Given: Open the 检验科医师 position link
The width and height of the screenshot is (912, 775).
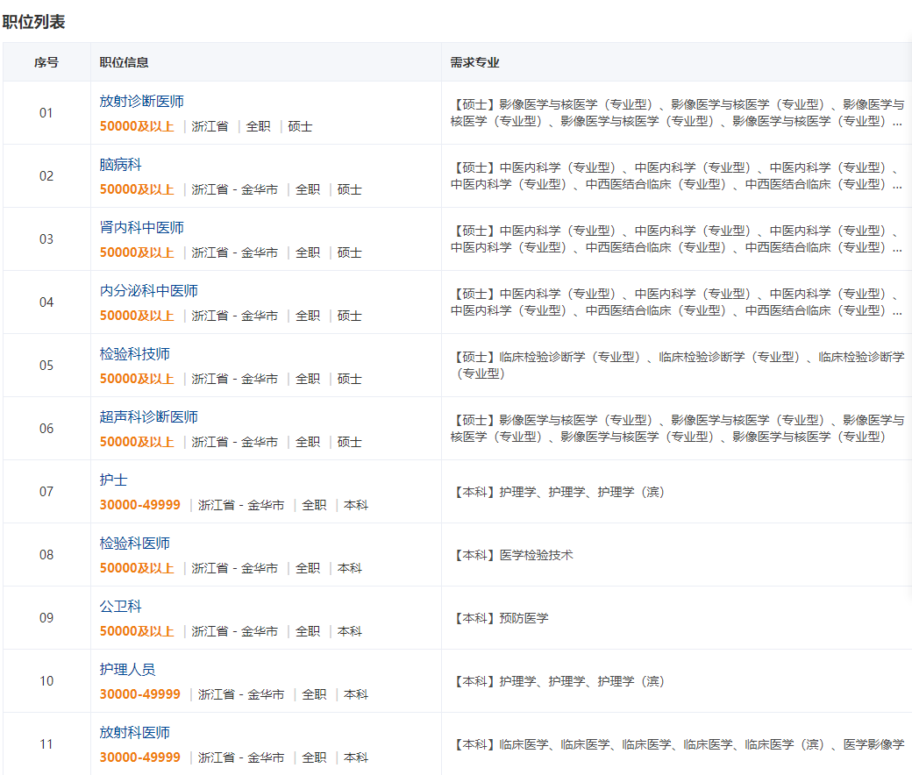Looking at the screenshot, I should [134, 544].
